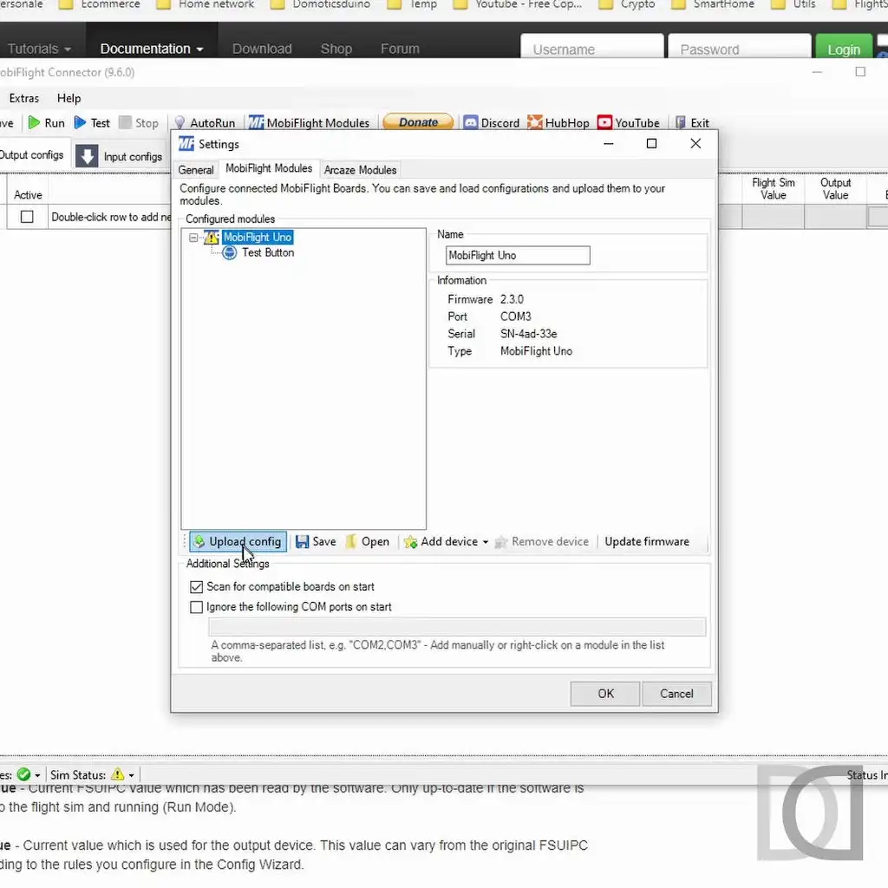Screen dimensions: 888x888
Task: Click the Output Value column header
Action: (835, 189)
